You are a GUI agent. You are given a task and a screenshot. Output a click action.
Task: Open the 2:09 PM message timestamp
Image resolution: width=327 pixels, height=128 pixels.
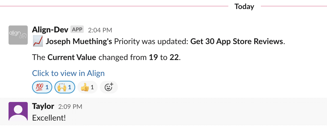(70, 107)
